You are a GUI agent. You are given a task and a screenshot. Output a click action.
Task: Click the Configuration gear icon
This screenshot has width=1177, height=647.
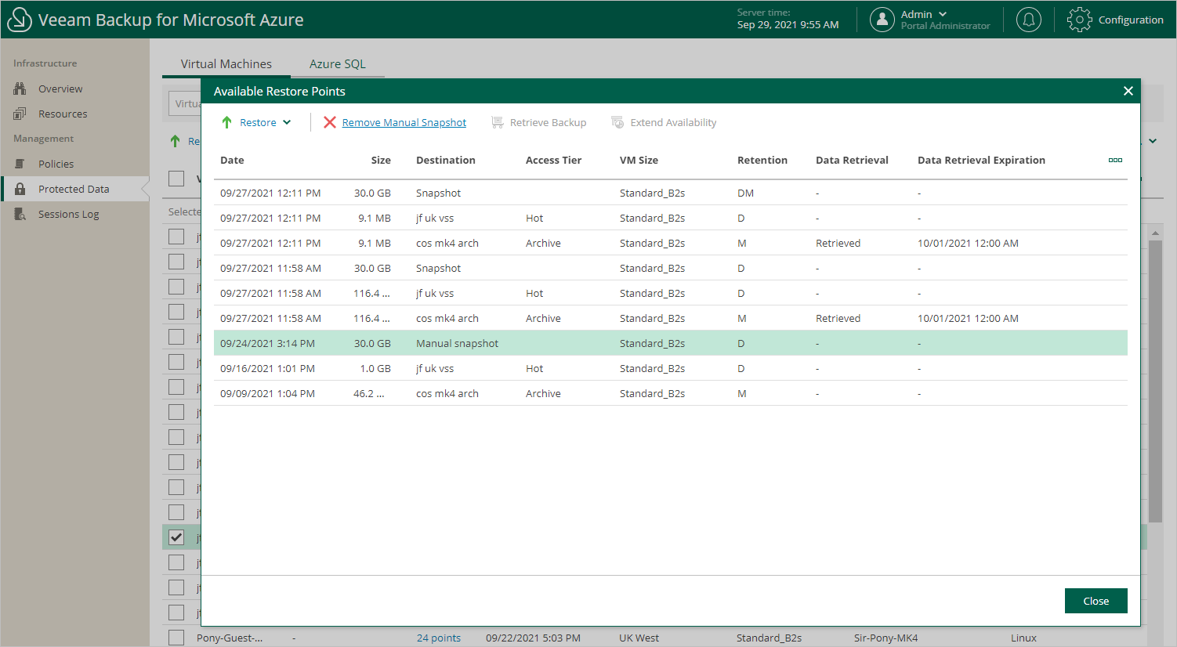[1079, 20]
